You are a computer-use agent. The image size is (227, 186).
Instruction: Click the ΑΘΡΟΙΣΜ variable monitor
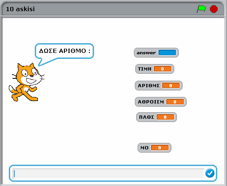161,102
